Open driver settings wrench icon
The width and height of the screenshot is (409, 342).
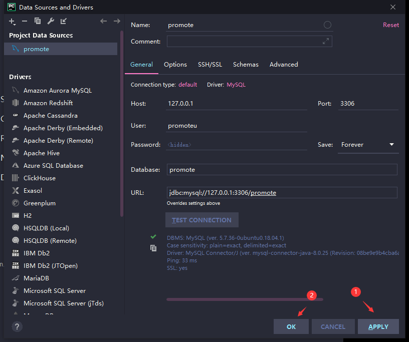(x=51, y=21)
